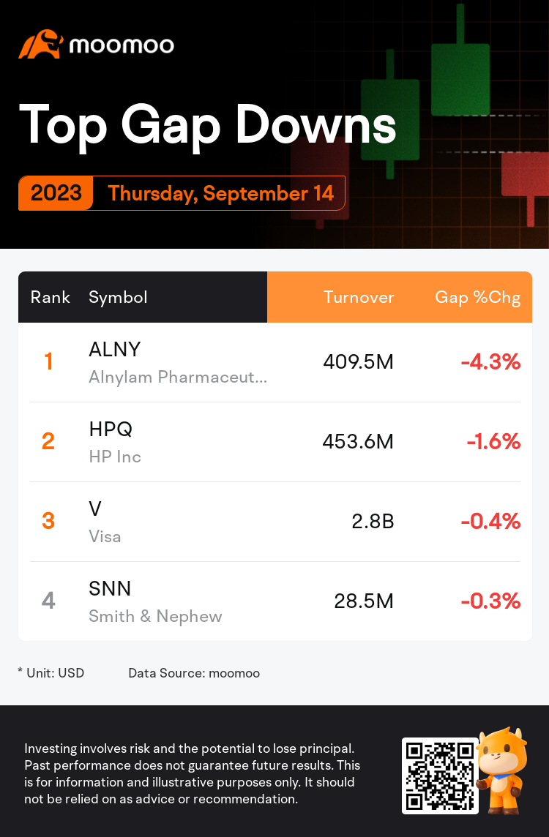Open the SNN ticker symbol

(110, 588)
